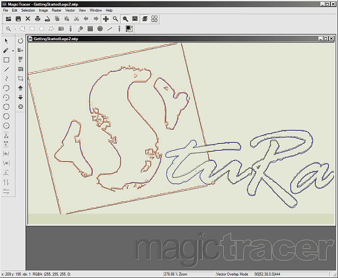338x278 pixels.
Task: Select the star-shaped selection tool
Action: 52,29
